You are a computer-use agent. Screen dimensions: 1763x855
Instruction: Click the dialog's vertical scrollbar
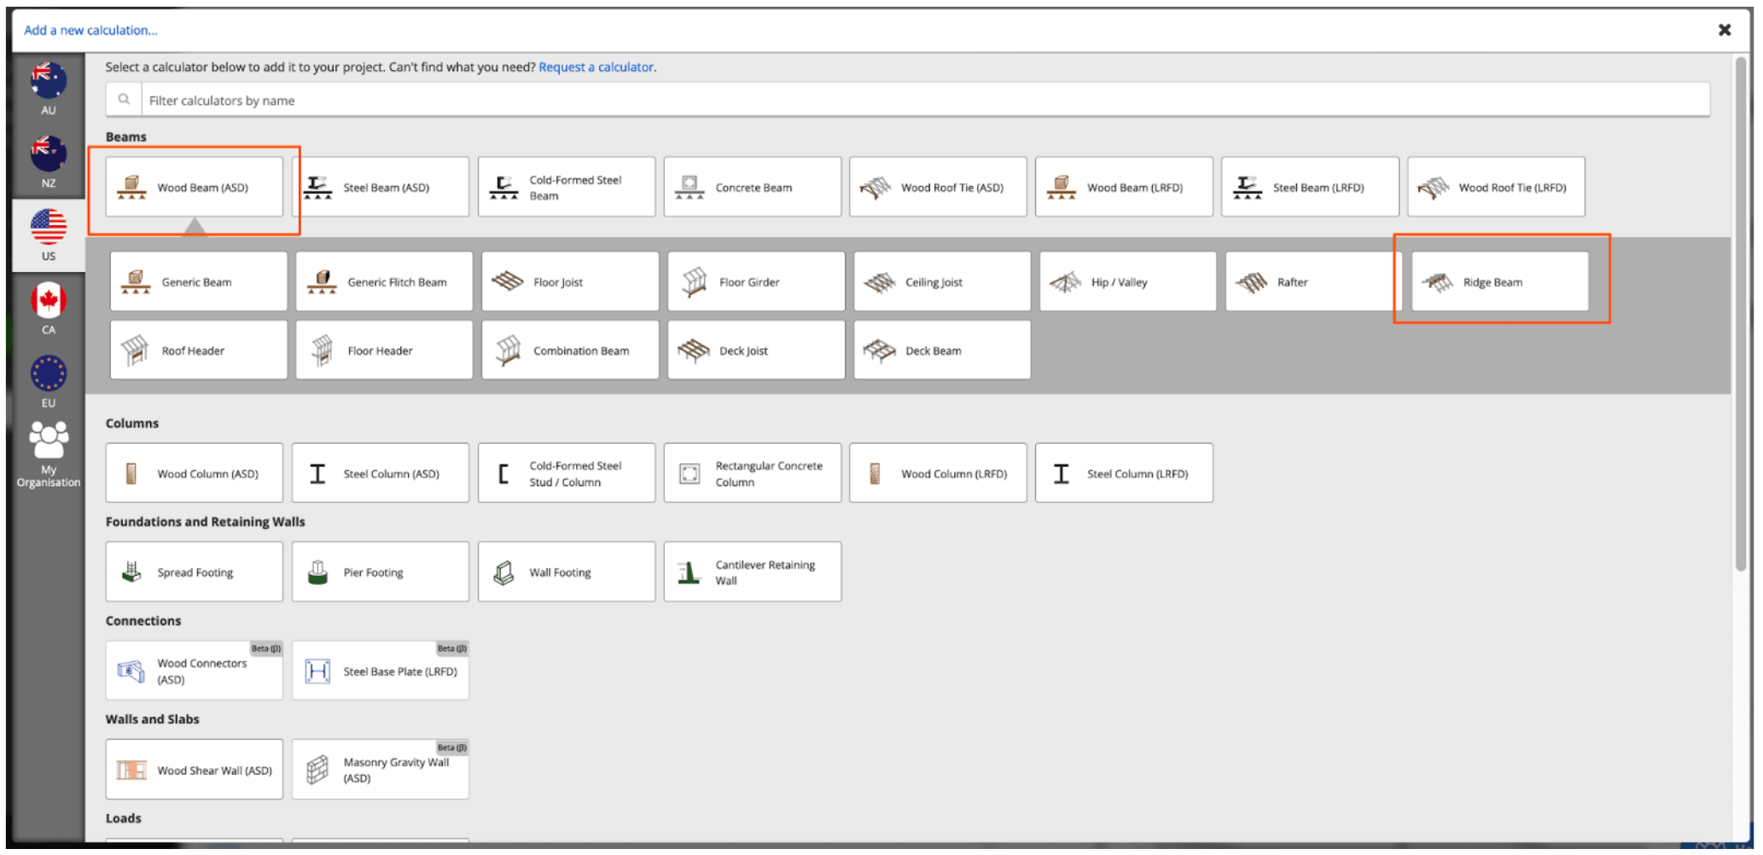click(1741, 314)
